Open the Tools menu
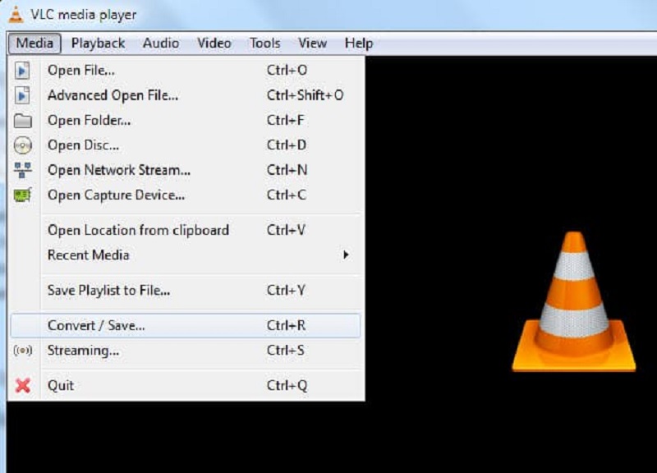 (264, 43)
